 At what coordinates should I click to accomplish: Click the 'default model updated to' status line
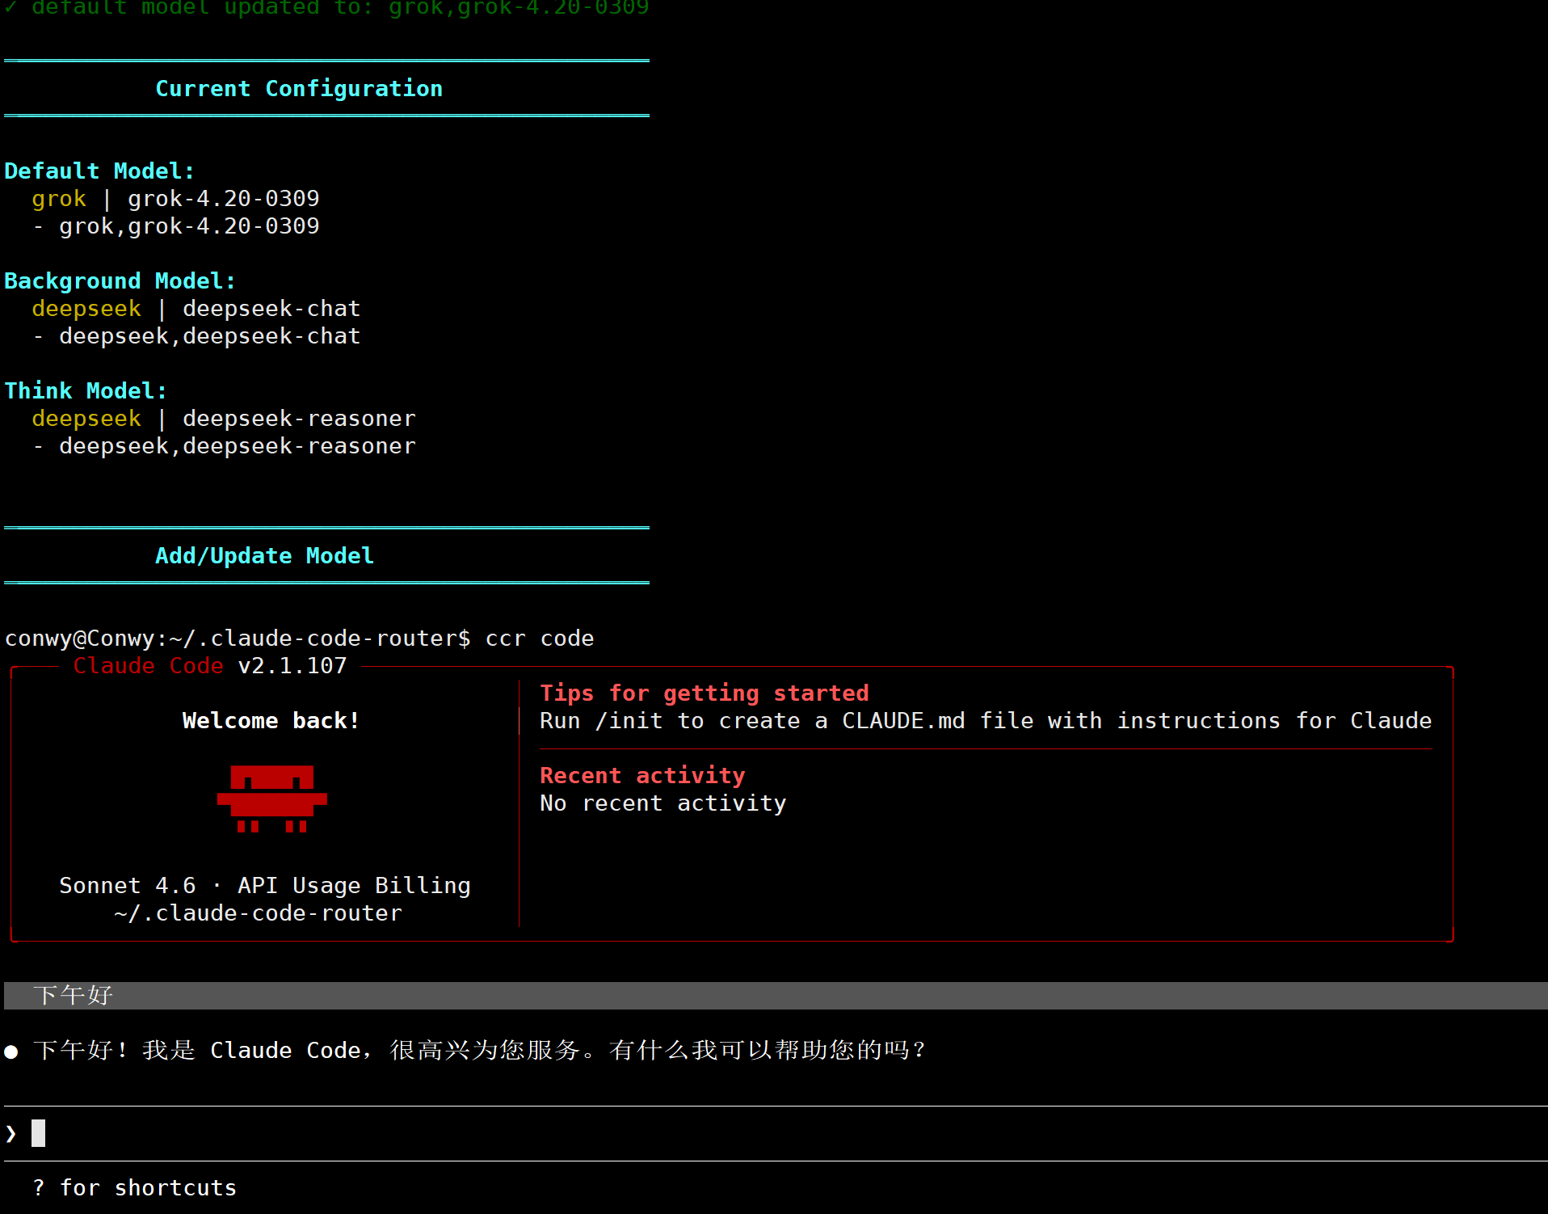326,8
